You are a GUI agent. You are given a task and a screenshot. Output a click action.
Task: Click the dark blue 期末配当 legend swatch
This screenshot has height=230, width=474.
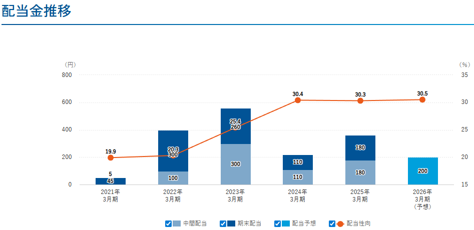231,223
